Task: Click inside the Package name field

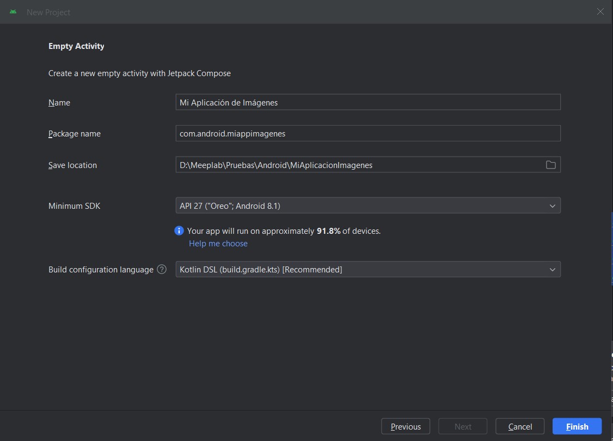Action: pos(367,133)
